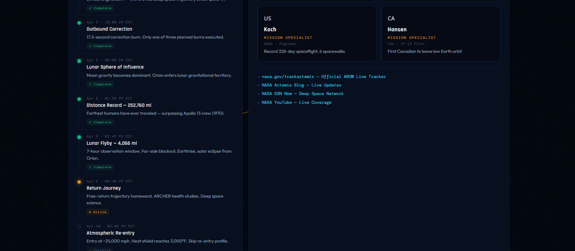Select the Distance Record – 252,760 mi heading
This screenshot has height=251, width=575.
(x=119, y=105)
